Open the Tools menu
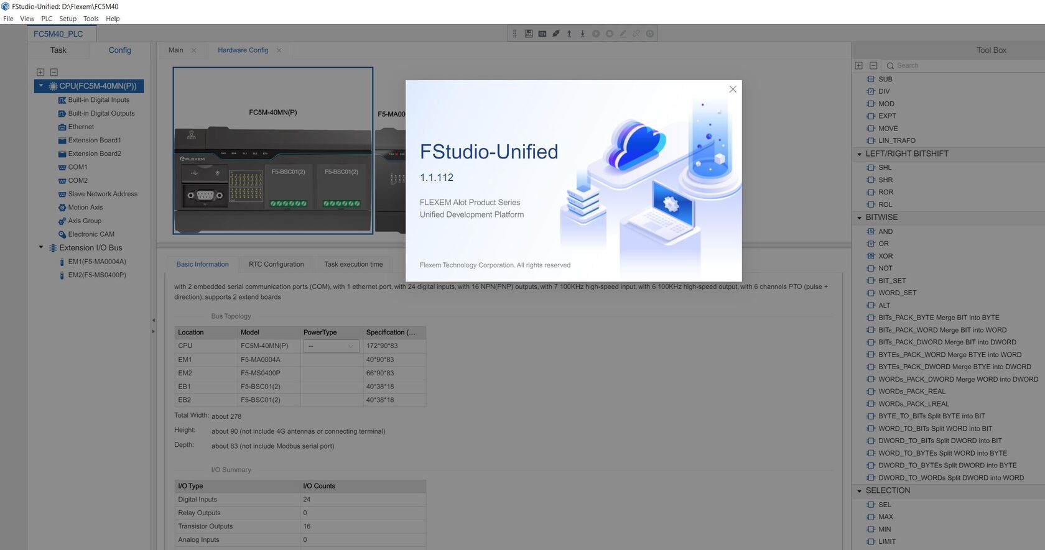Screen dimensions: 1045x550 point(91,19)
